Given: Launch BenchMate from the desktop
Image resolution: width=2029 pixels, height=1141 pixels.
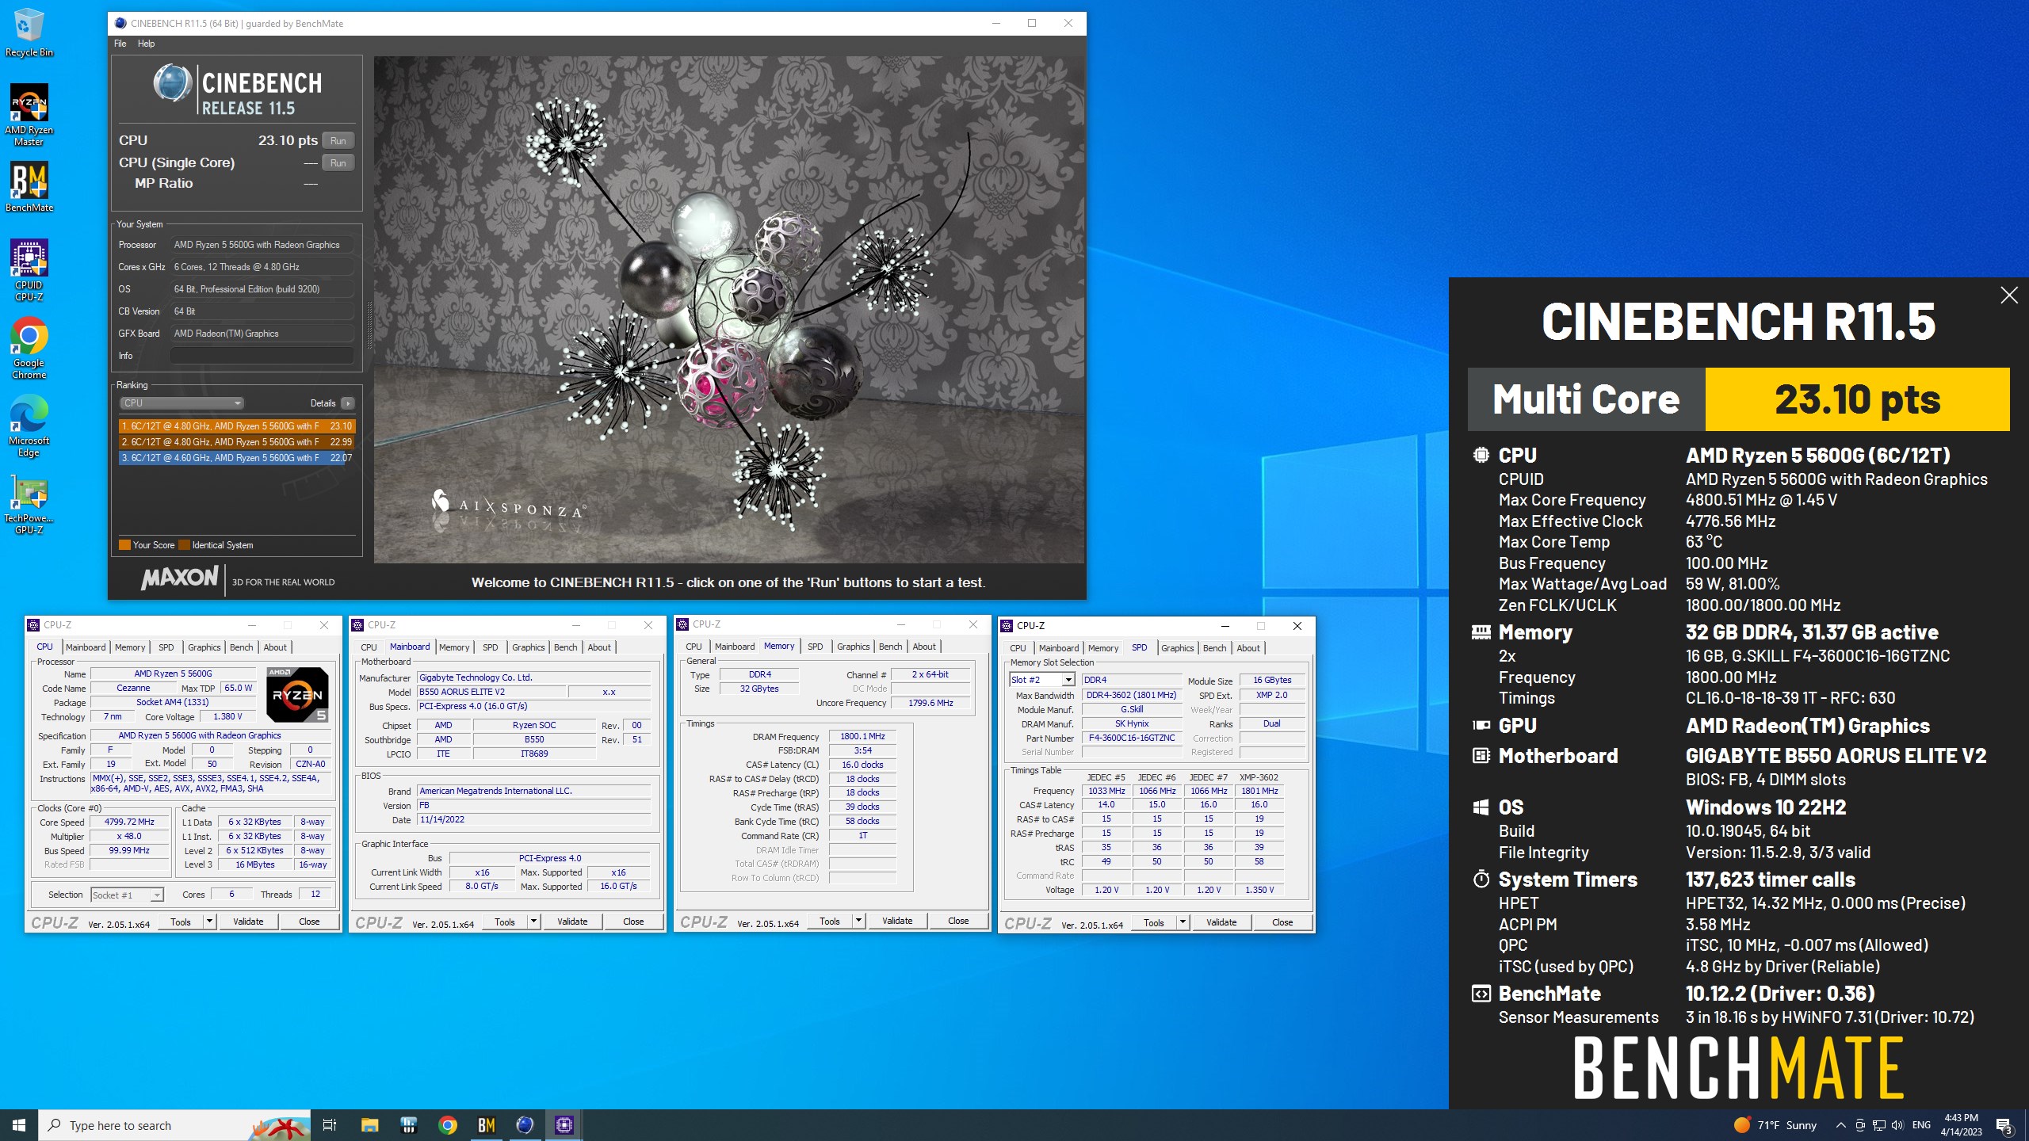Looking at the screenshot, I should point(29,187).
